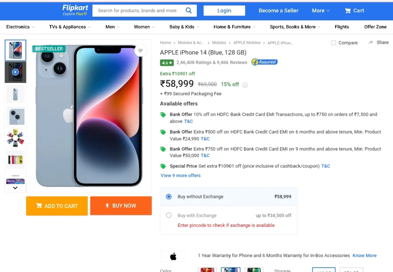Image resolution: width=393 pixels, height=272 pixels.
Task: Open the Flights menu item
Action: click(x=342, y=27)
